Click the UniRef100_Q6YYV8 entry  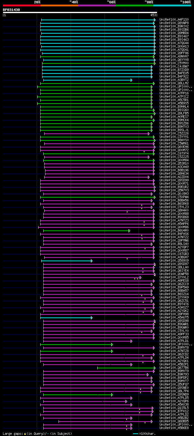tap(174, 60)
